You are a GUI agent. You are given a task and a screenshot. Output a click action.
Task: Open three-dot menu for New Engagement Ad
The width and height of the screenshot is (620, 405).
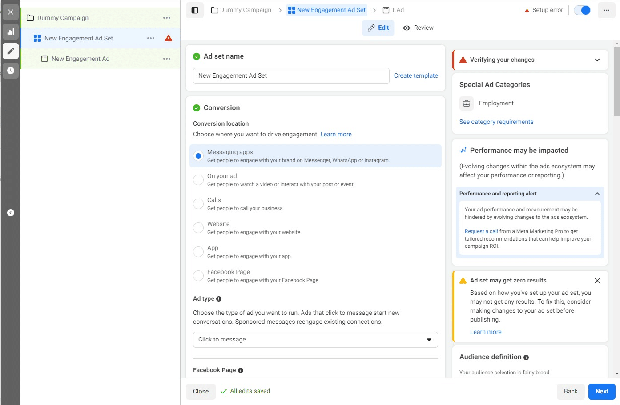point(167,59)
